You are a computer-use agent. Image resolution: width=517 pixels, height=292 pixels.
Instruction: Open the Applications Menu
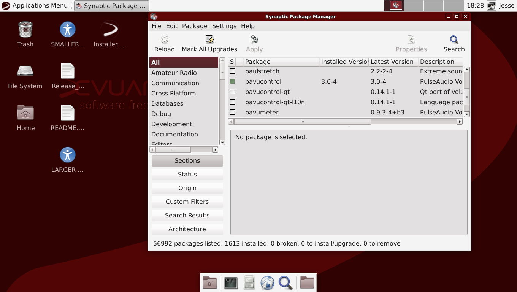[x=35, y=6]
